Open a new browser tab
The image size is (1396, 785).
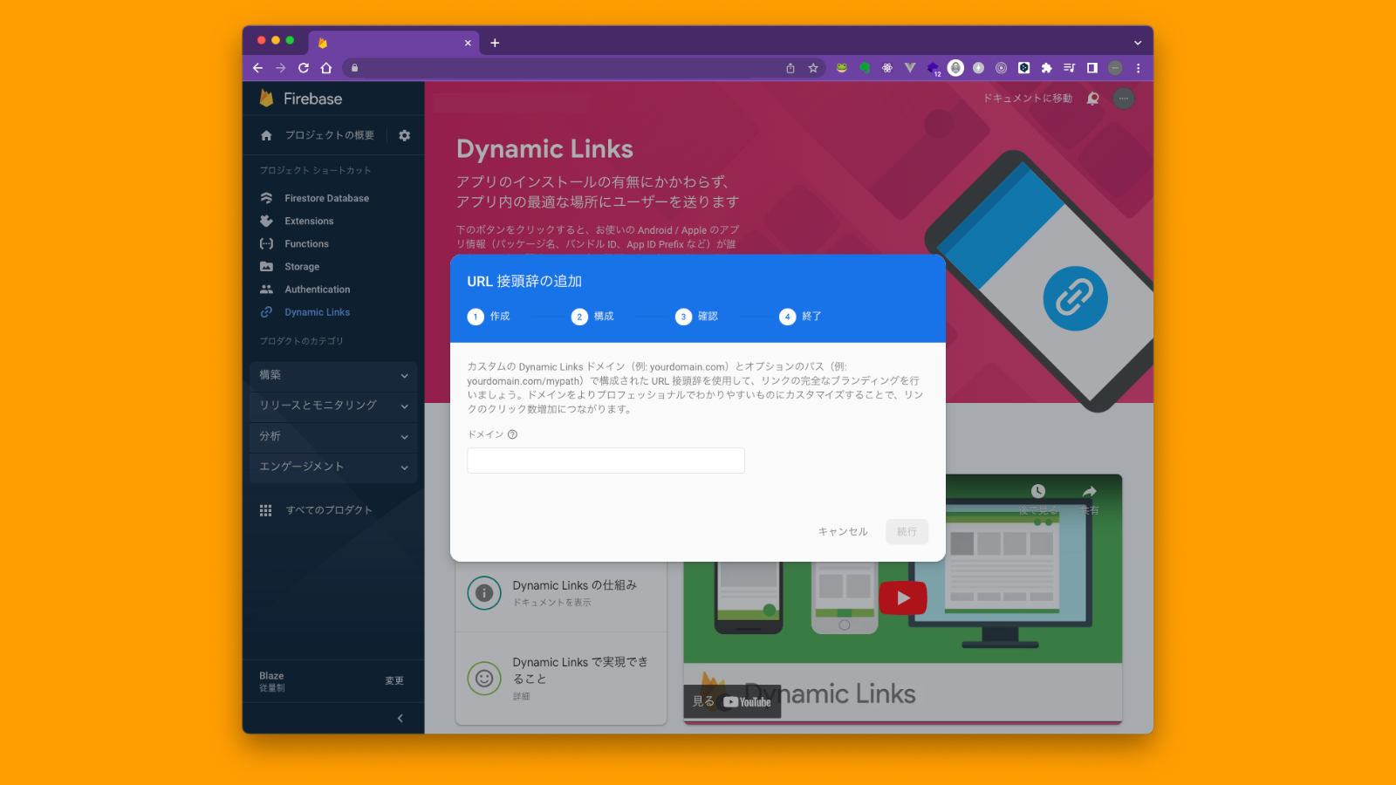pyautogui.click(x=495, y=43)
